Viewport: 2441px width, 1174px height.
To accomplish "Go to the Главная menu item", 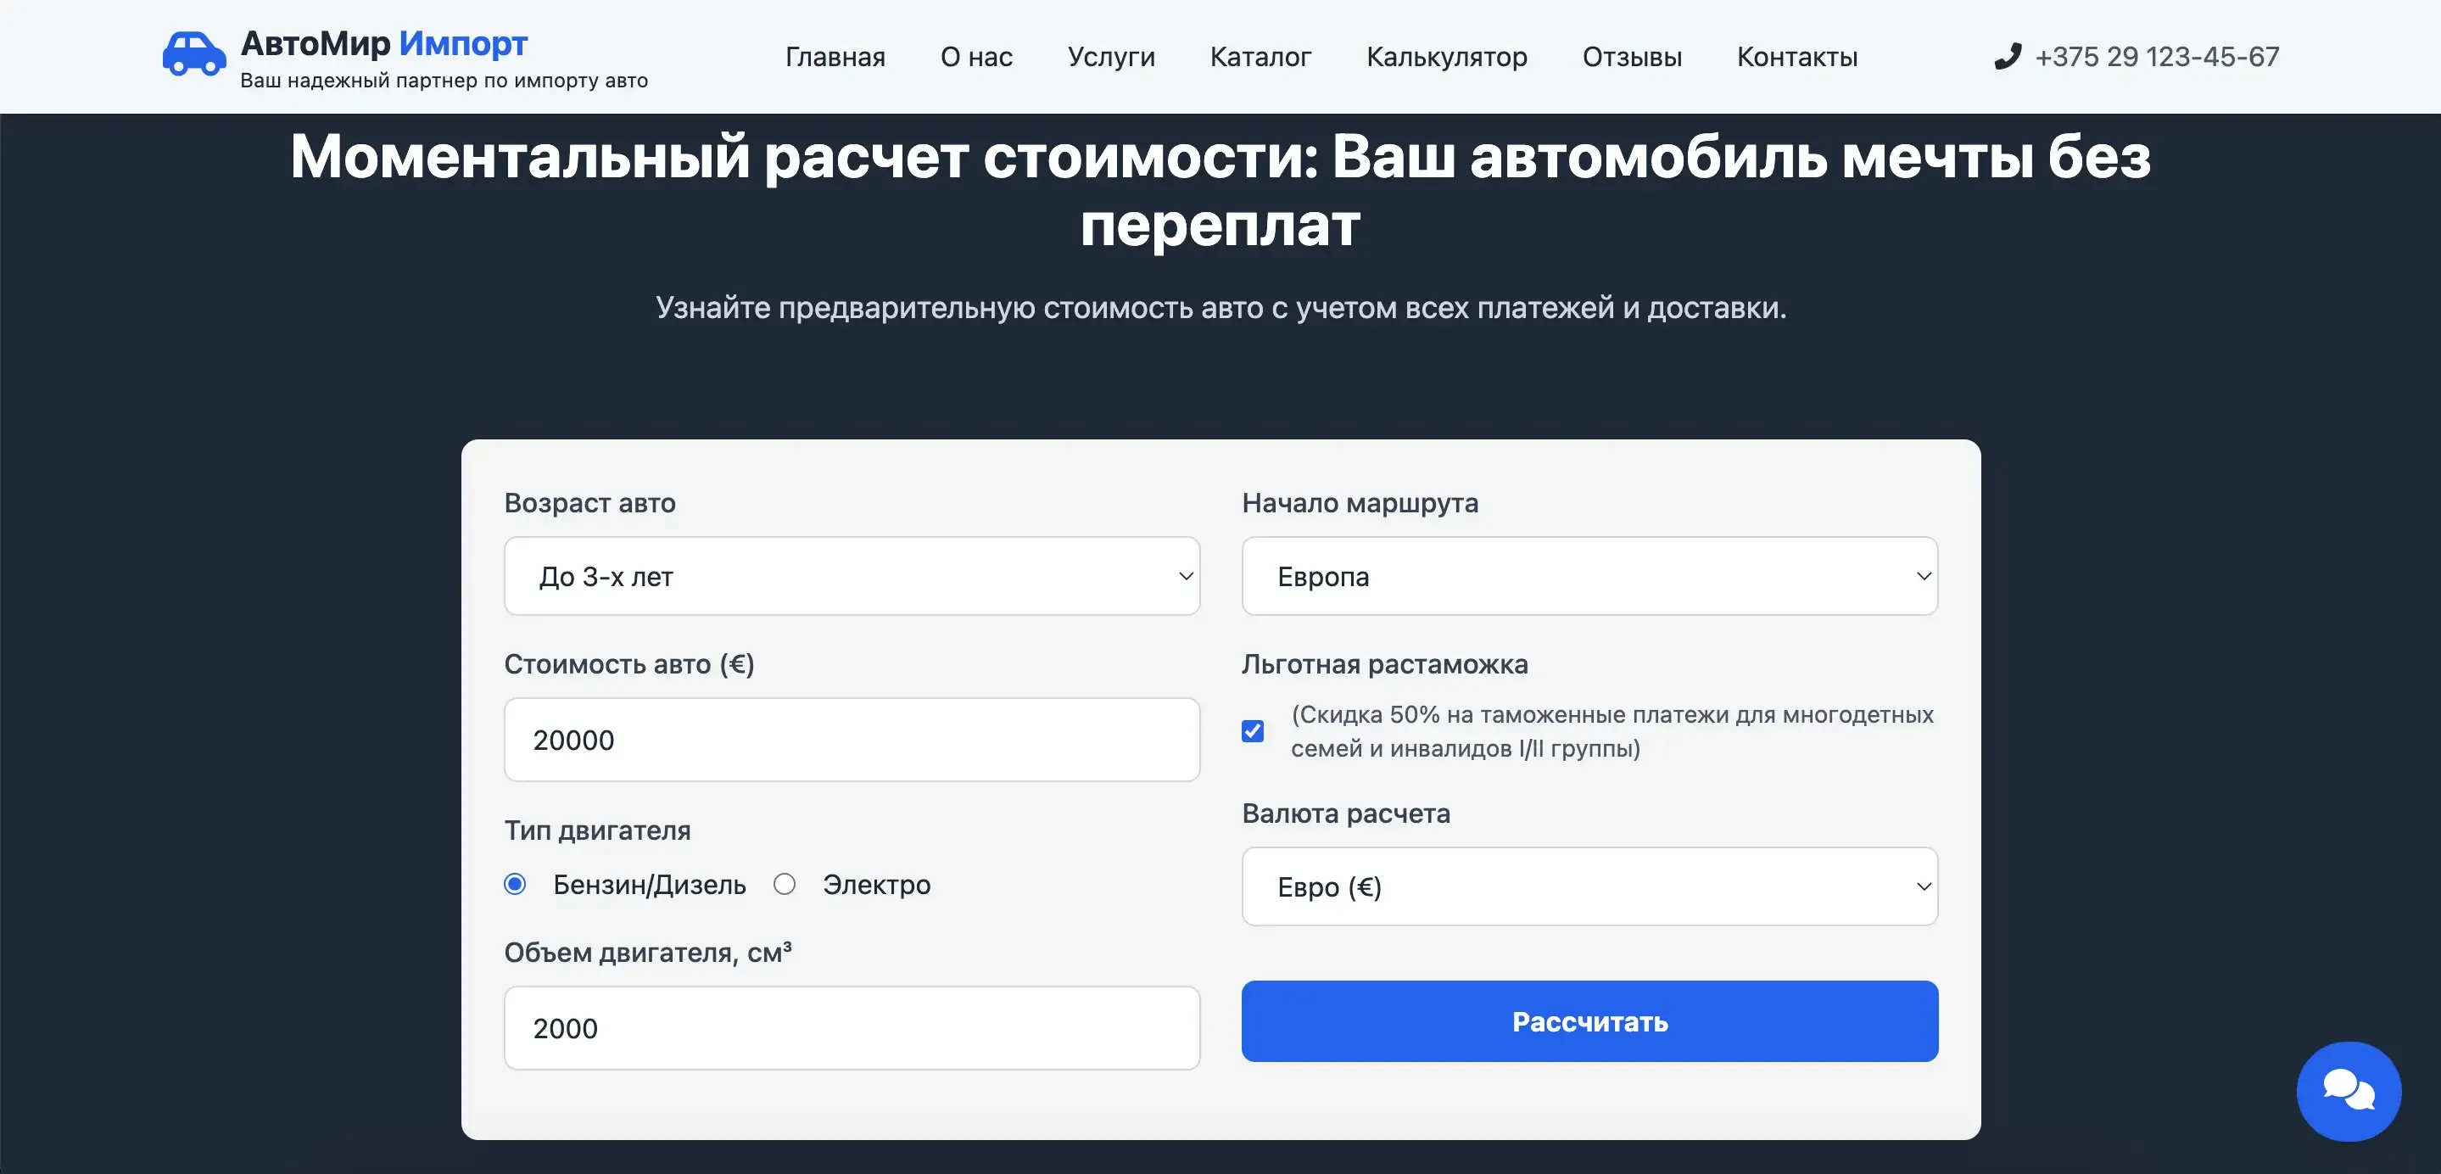I will click(x=835, y=57).
